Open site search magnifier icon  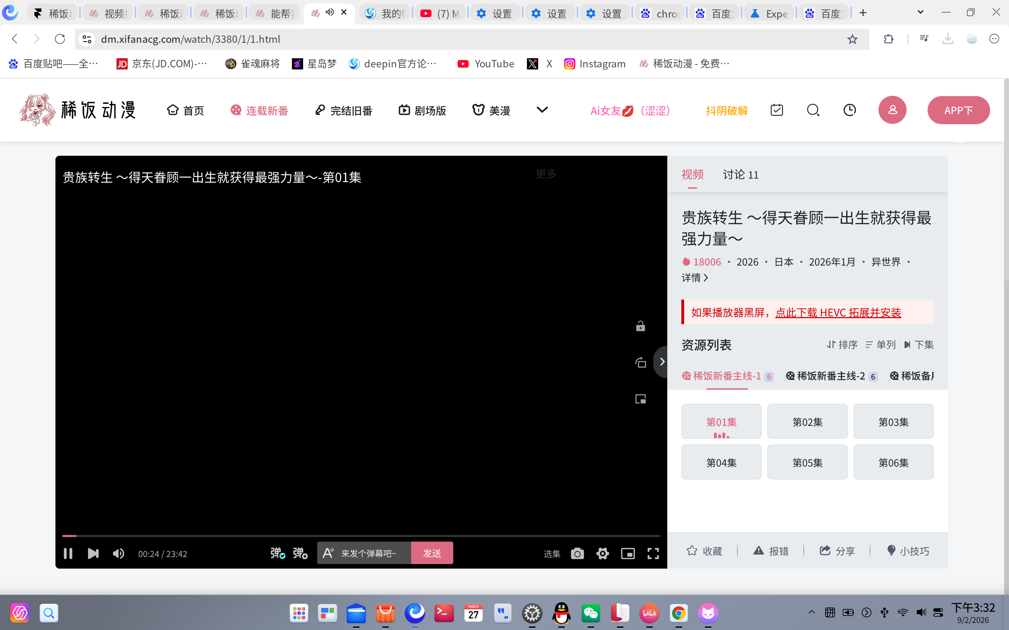coord(813,110)
